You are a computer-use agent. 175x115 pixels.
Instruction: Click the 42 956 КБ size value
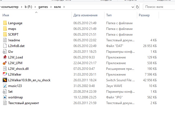point(150,80)
